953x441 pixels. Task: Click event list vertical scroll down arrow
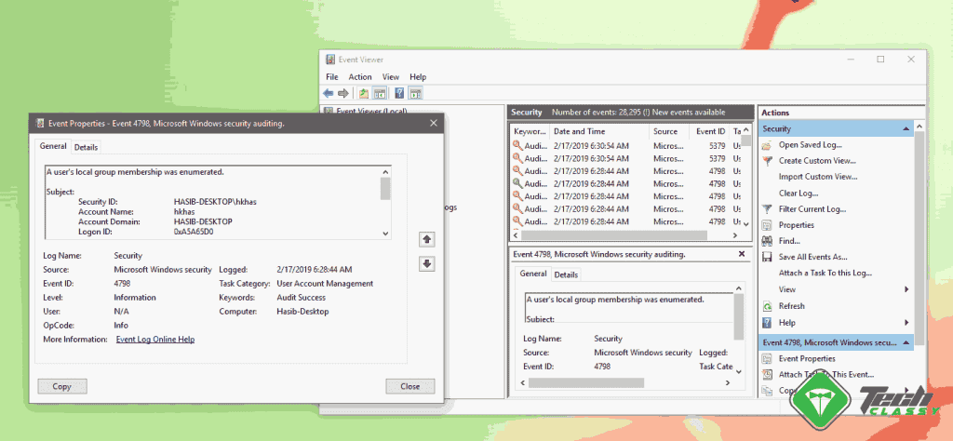click(746, 223)
